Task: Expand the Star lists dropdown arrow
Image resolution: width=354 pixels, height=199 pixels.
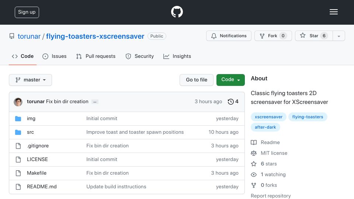Action: click(x=339, y=36)
